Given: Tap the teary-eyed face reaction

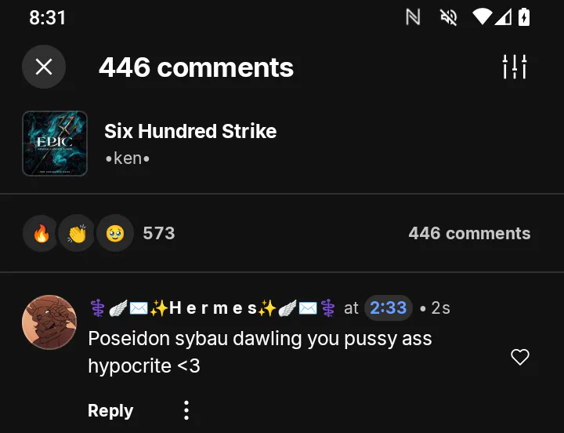Looking at the screenshot, I should pos(115,233).
